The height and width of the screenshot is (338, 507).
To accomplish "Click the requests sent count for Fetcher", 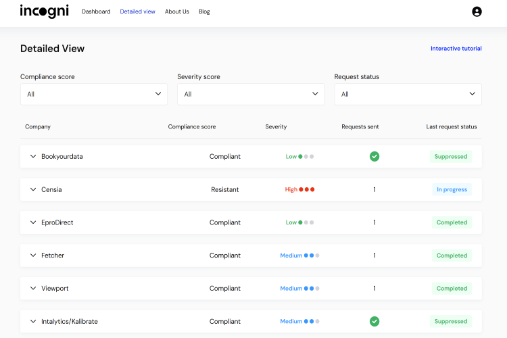I will coord(375,256).
